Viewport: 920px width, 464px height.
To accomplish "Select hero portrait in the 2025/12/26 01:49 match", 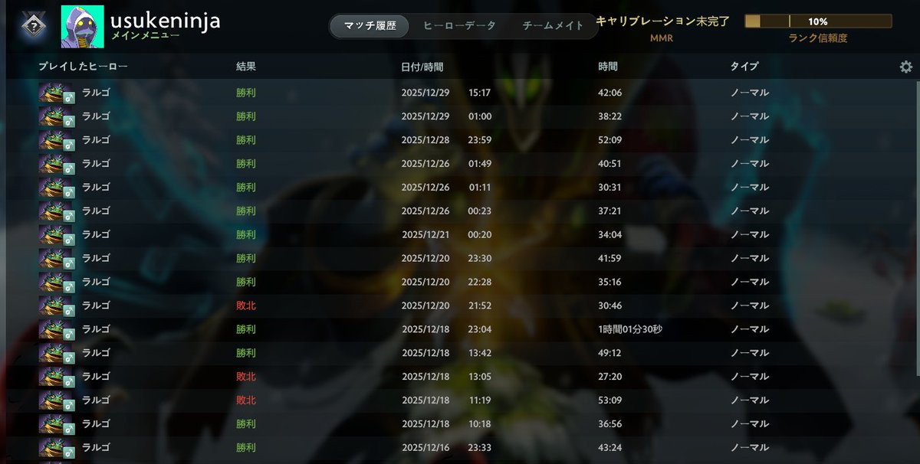I will [57, 163].
